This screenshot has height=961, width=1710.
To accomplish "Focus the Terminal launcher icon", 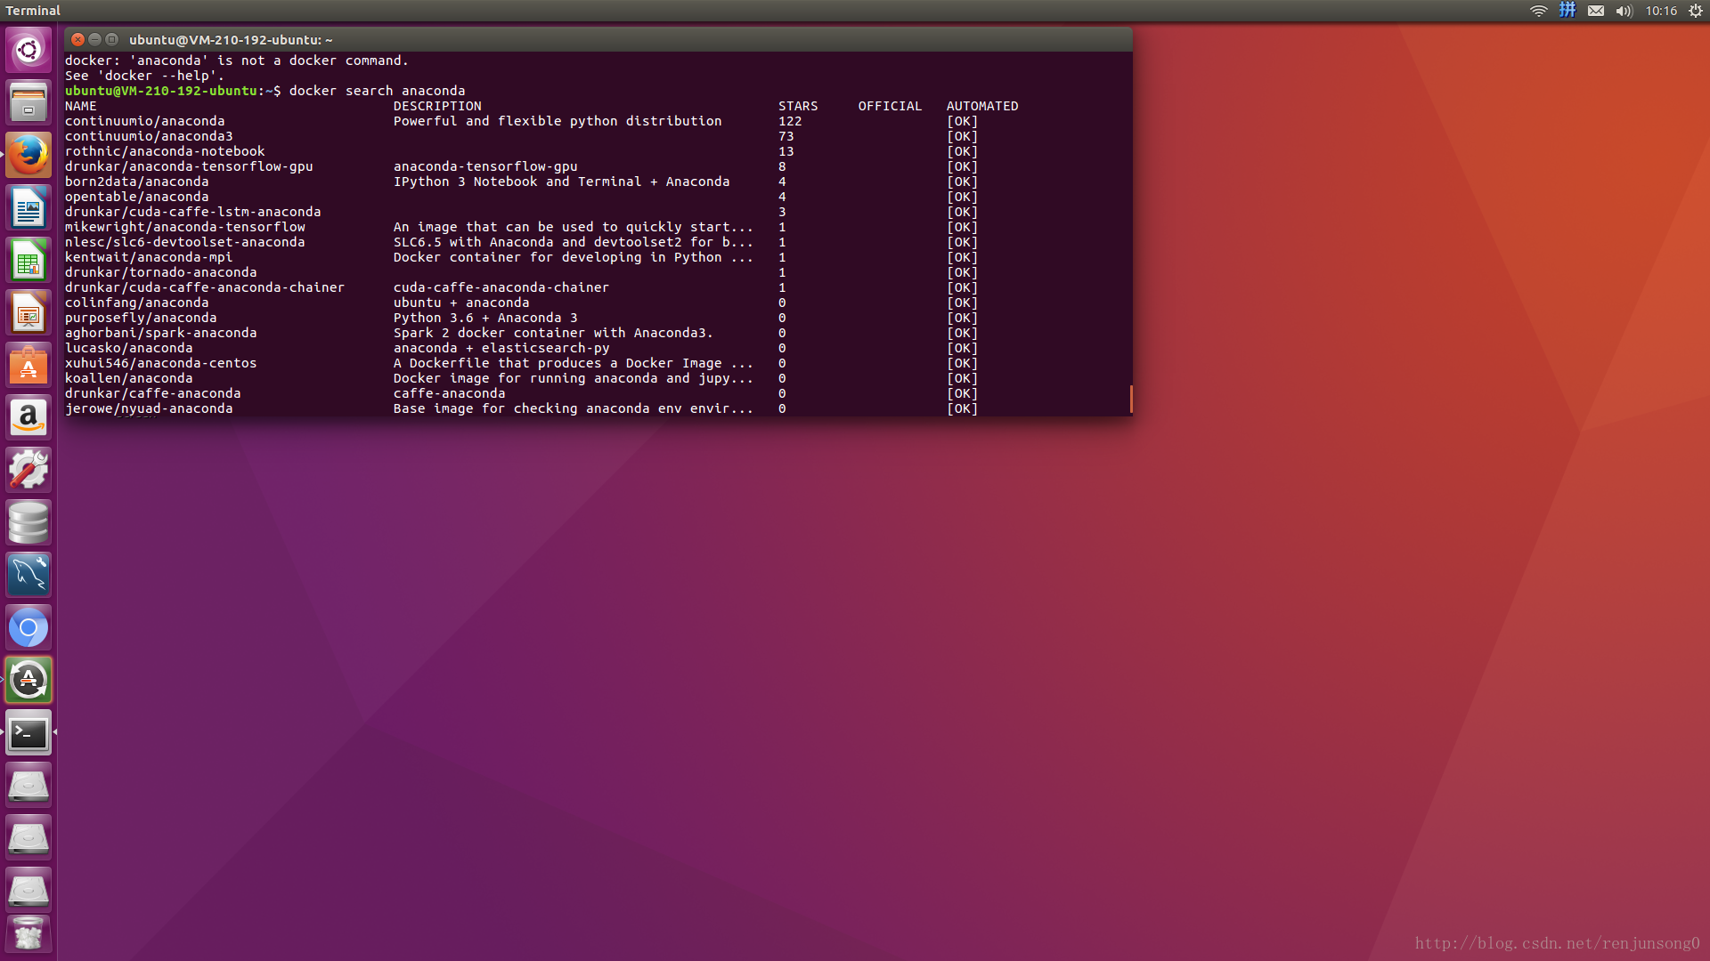I will pos(28,732).
